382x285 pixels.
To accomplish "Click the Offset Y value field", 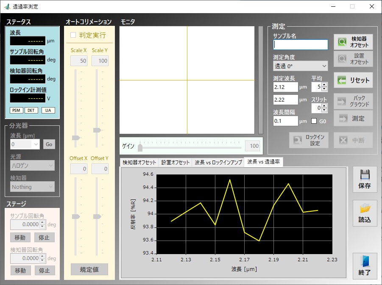I will pos(100,169).
